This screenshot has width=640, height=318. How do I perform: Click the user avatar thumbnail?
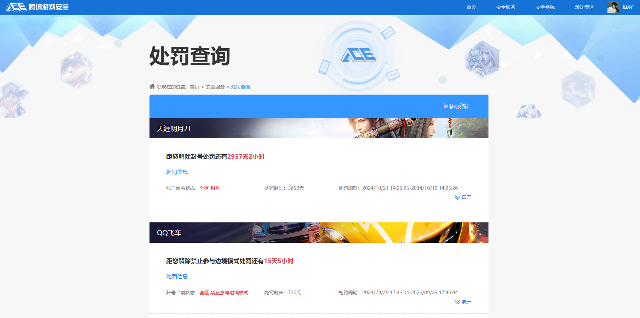pyautogui.click(x=613, y=7)
